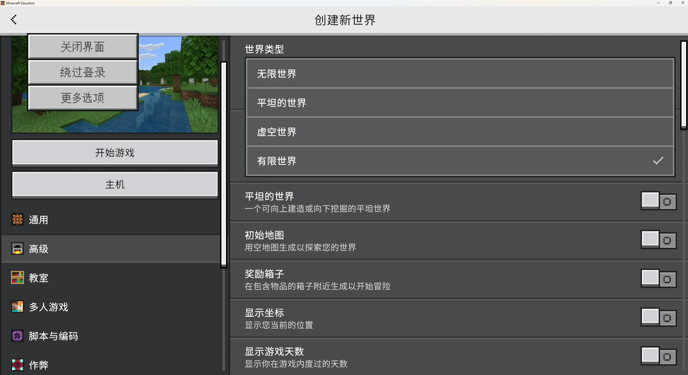
Task: Click the 绕过登录 button
Action: click(83, 72)
